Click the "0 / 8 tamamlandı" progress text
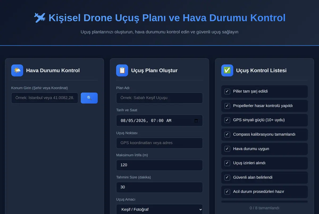Screen dimensions: 319x214 point(265,208)
